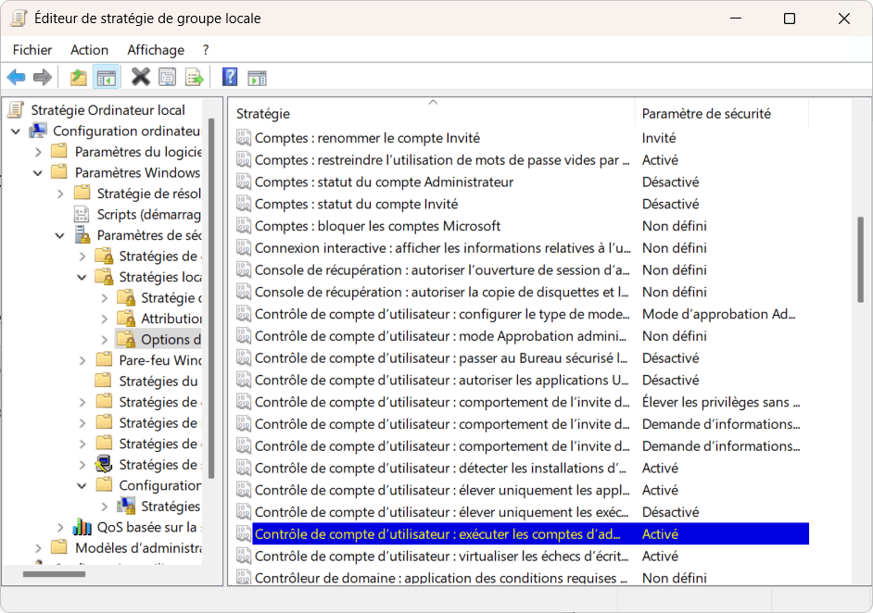Click the Stratégie Ordinateur local scroll icon
The image size is (873, 613).
(16, 109)
